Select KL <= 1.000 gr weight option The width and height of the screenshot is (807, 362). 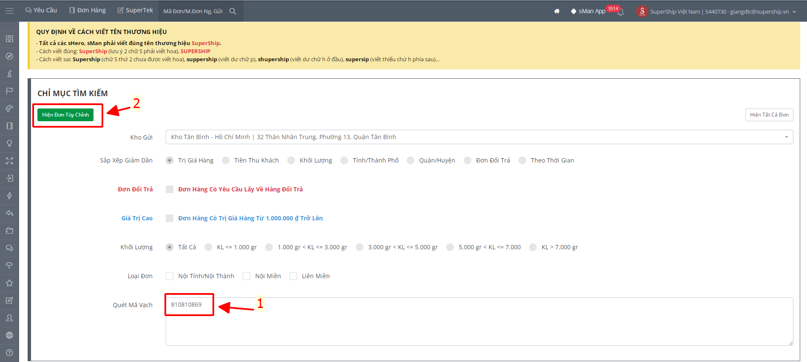click(208, 247)
